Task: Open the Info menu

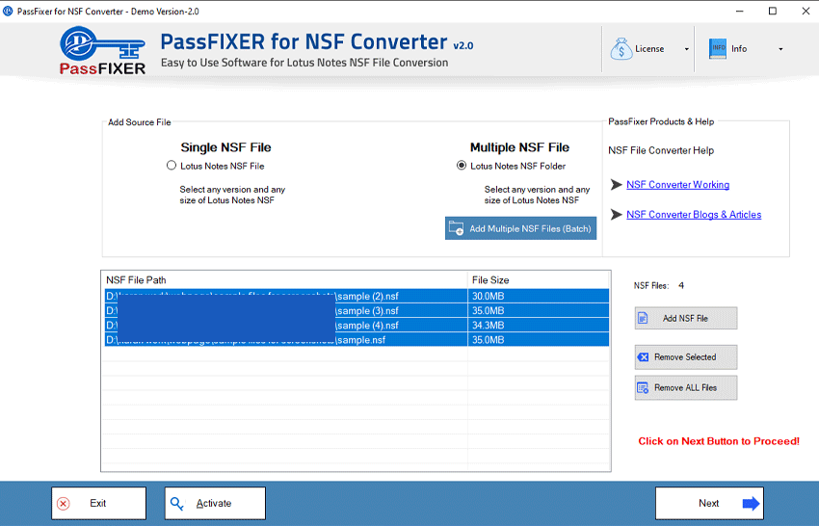Action: click(x=747, y=48)
